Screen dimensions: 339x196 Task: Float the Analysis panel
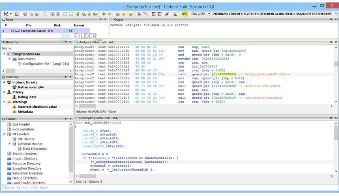(x=331, y=42)
